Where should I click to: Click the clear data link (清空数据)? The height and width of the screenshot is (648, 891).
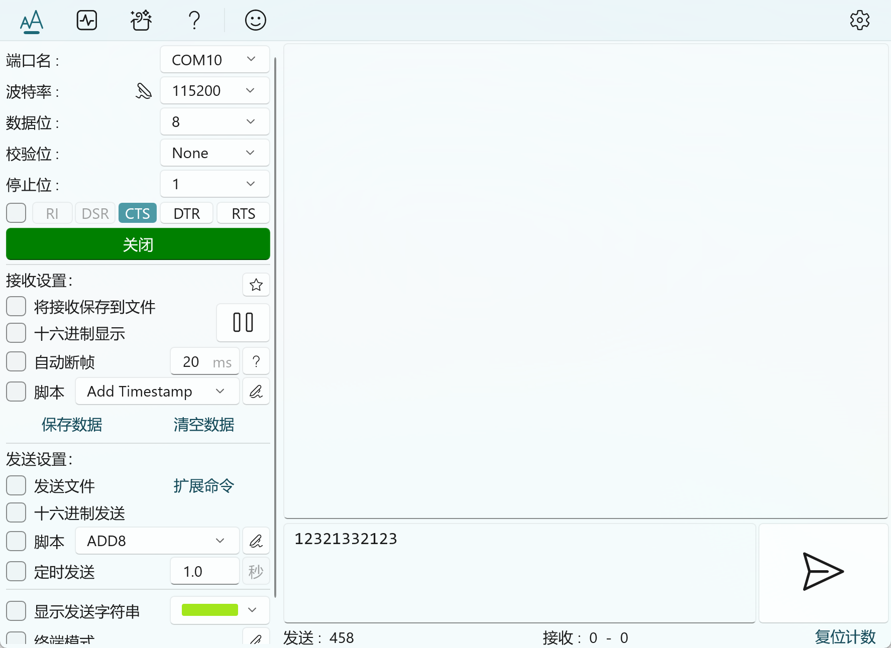[203, 425]
